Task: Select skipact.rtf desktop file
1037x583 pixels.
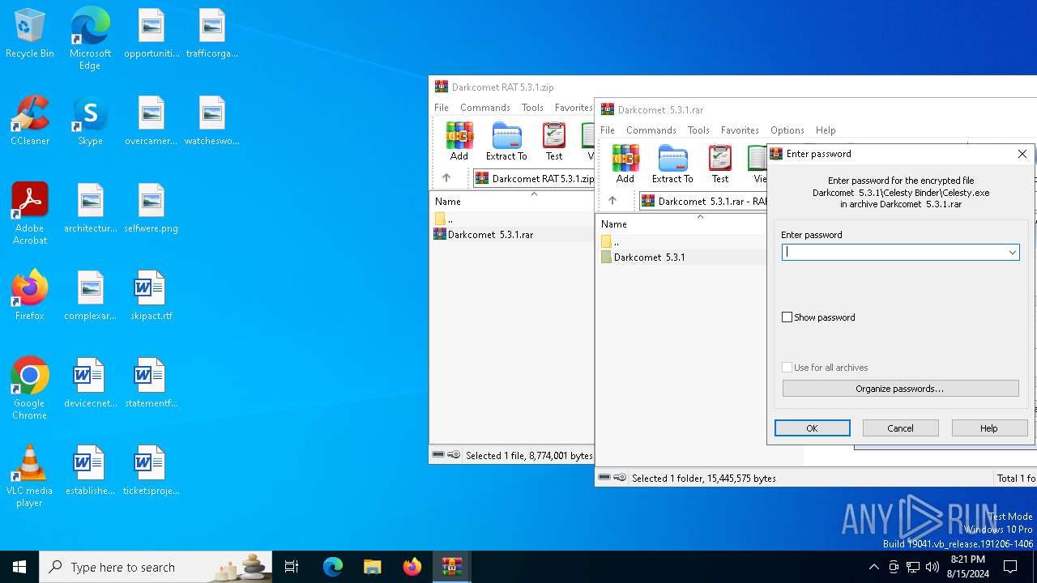Action: tap(151, 296)
